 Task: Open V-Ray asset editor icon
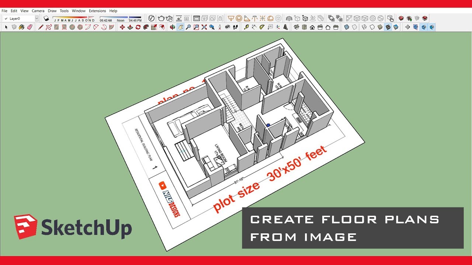151,18
